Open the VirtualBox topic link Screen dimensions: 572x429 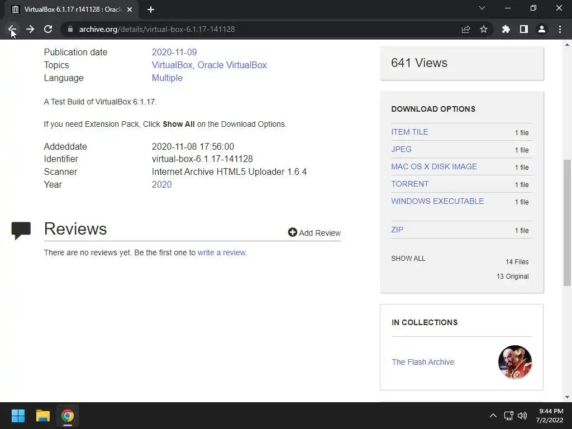tap(172, 65)
